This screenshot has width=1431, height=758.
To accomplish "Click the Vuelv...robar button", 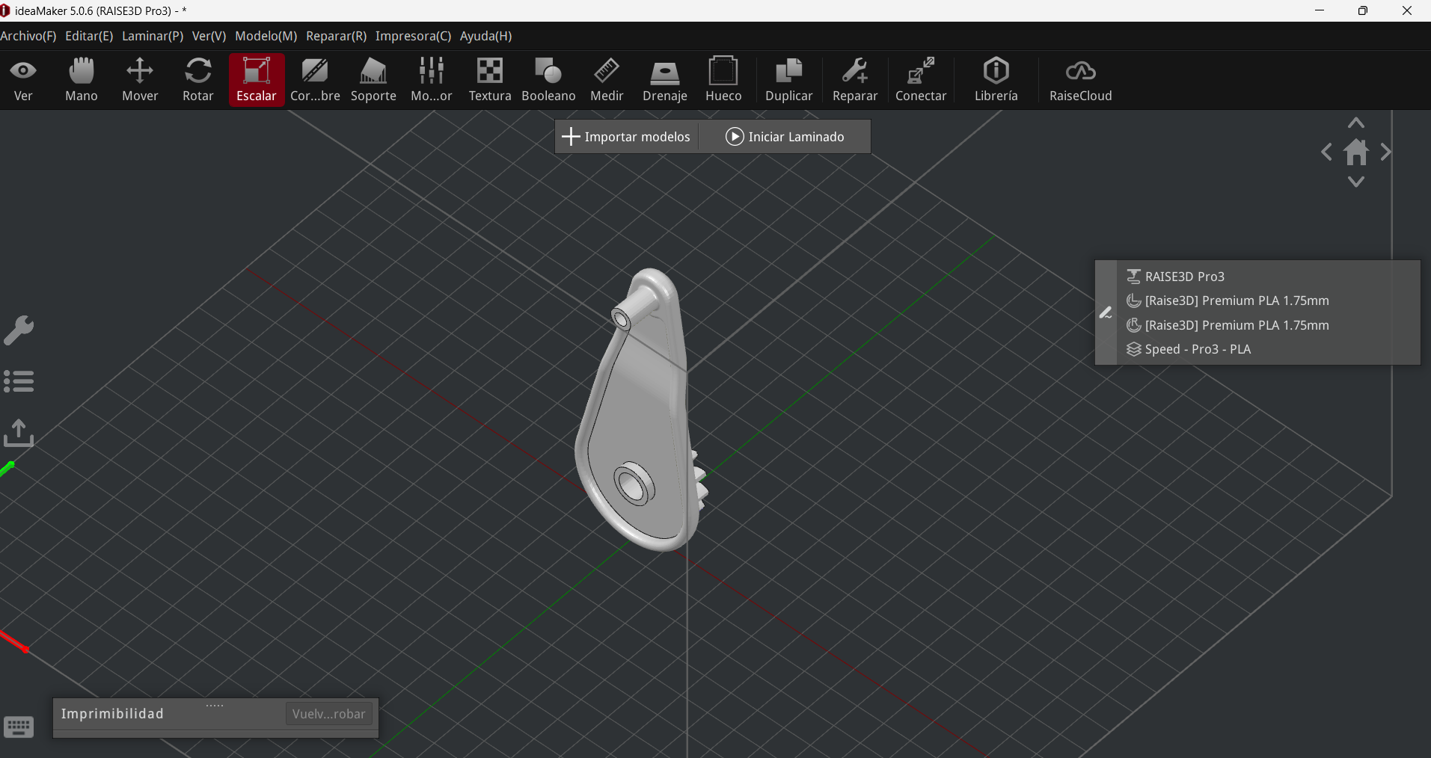I will 328,714.
